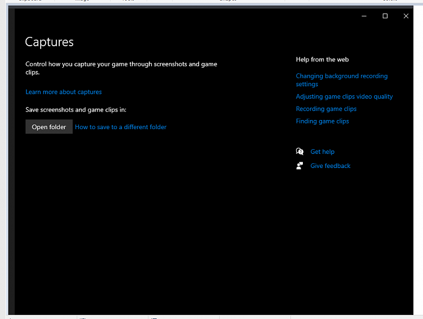
Task: Open Finding game clips help link
Action: pos(323,121)
